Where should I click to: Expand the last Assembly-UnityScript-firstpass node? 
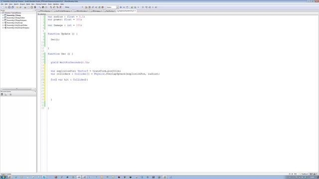pos(3,28)
